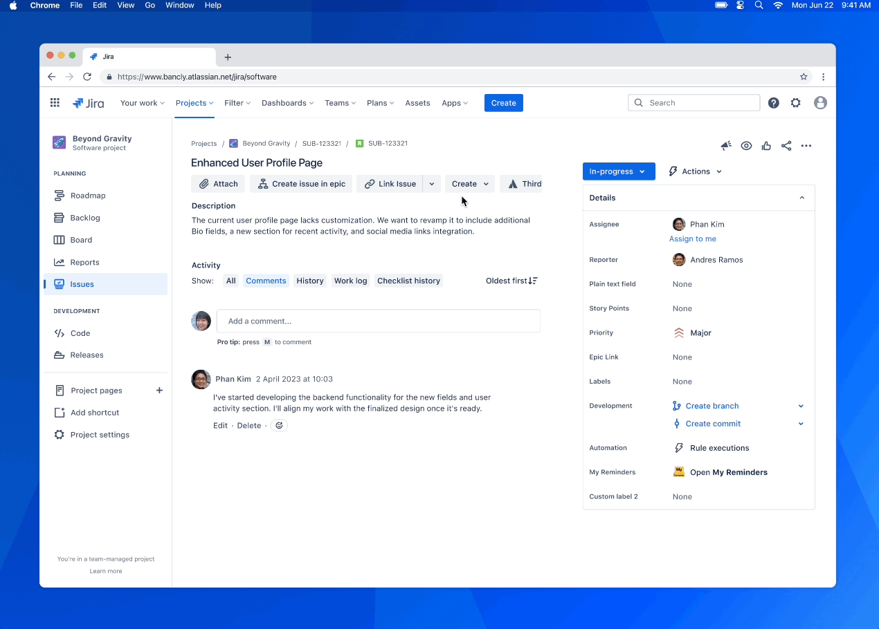Open the In-progress status dropdown

(x=618, y=171)
